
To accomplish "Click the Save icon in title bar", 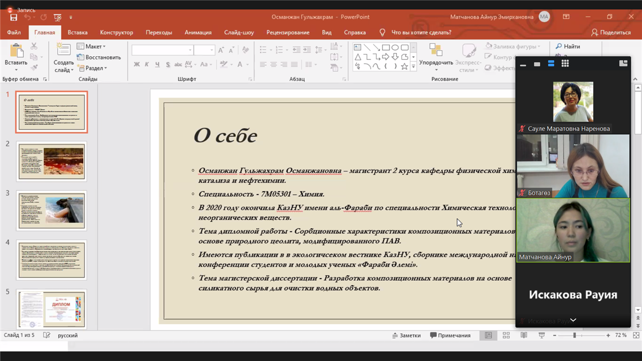I will coord(13,17).
